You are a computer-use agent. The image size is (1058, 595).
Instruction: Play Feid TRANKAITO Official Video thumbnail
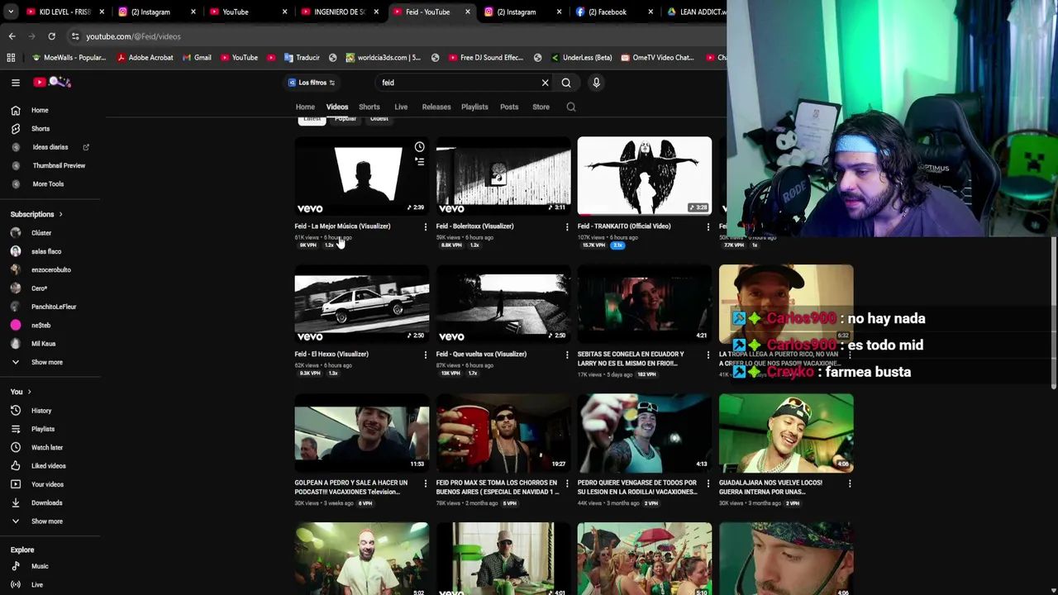pos(645,175)
